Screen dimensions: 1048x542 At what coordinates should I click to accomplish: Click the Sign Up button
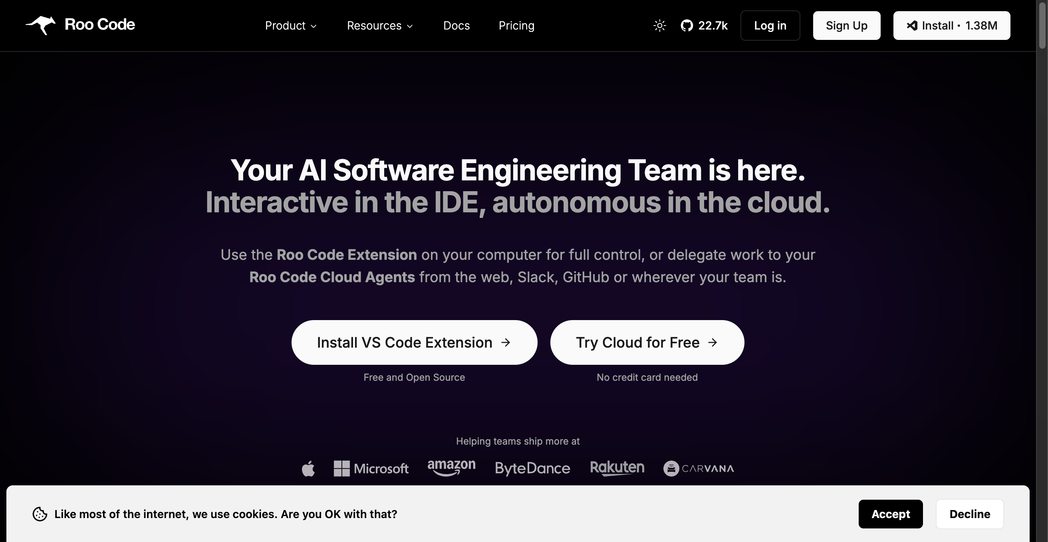point(847,26)
